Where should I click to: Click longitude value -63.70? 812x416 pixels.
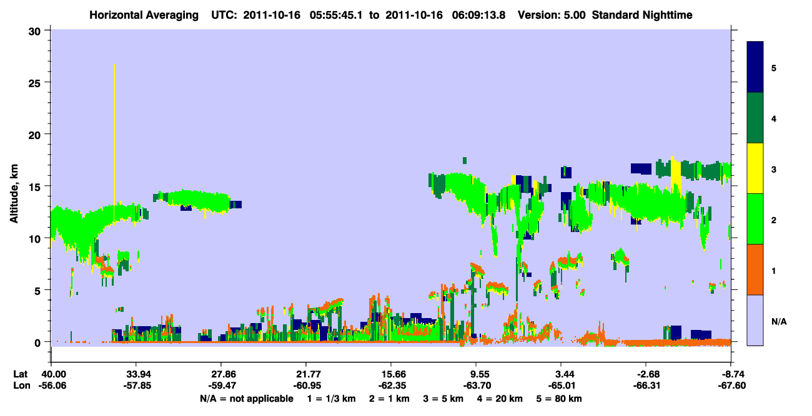476,386
